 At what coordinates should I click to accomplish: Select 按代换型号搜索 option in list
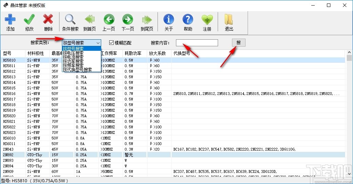[81, 69]
